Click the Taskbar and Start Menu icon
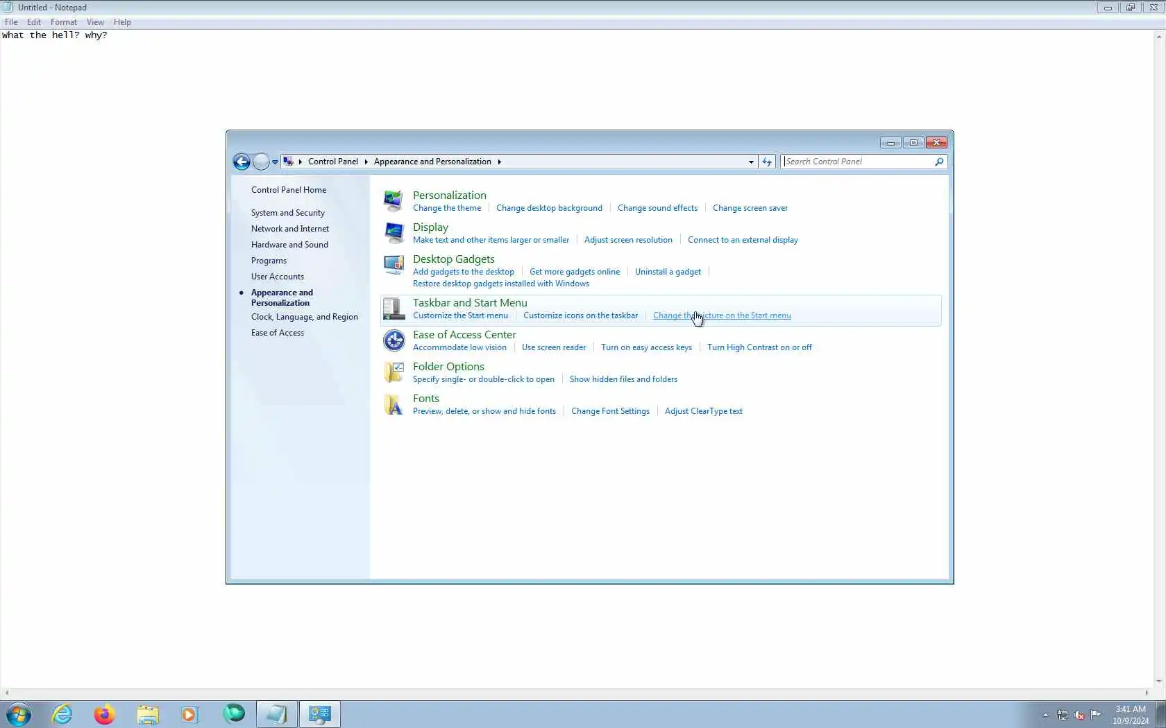 point(394,309)
